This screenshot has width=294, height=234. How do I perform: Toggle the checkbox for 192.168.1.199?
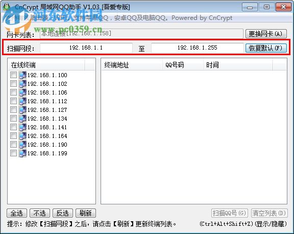(13, 153)
